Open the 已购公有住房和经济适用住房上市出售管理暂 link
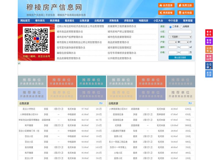 point(80,26)
